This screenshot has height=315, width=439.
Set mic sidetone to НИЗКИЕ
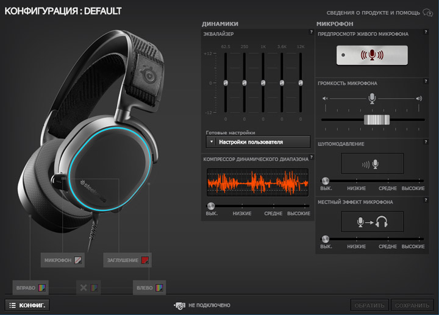[x=357, y=247]
